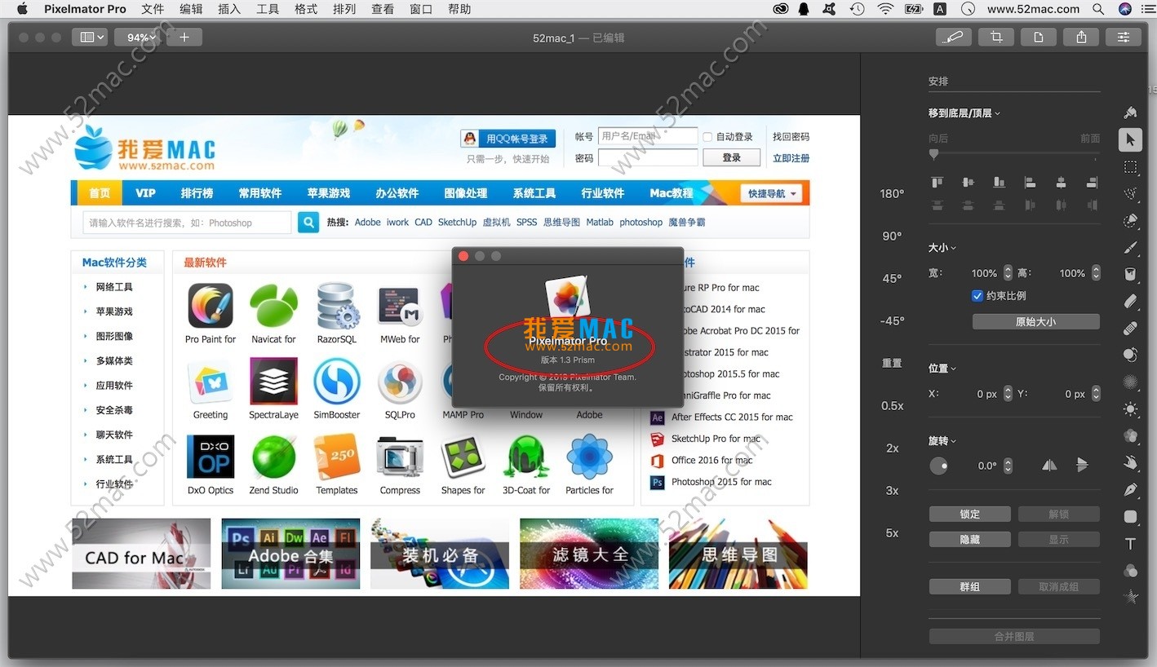Toggle the 约束比例 checkbox
Viewport: 1157px width, 667px height.
pos(977,296)
